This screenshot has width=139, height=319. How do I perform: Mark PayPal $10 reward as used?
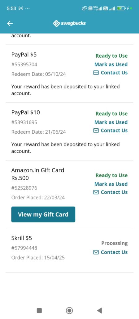[x=111, y=122]
